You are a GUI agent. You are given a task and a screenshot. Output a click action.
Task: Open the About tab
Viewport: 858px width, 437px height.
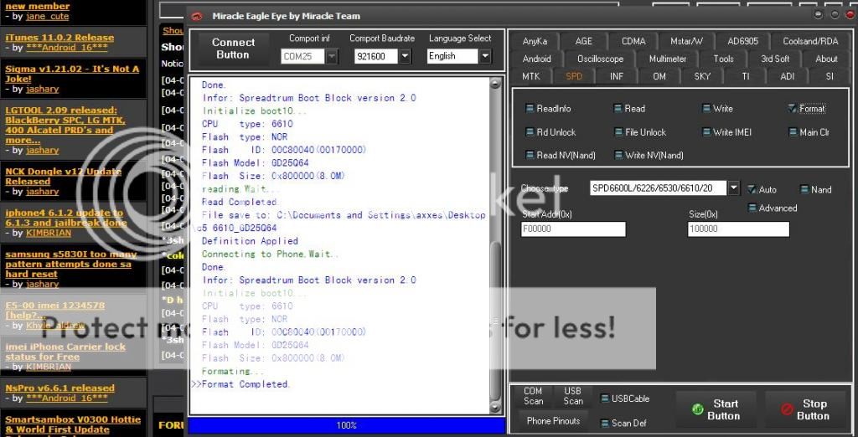point(826,59)
